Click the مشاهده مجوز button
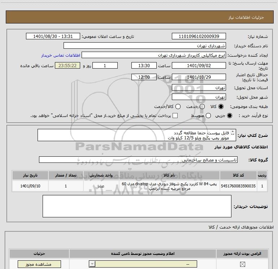 pyautogui.click(x=39, y=264)
